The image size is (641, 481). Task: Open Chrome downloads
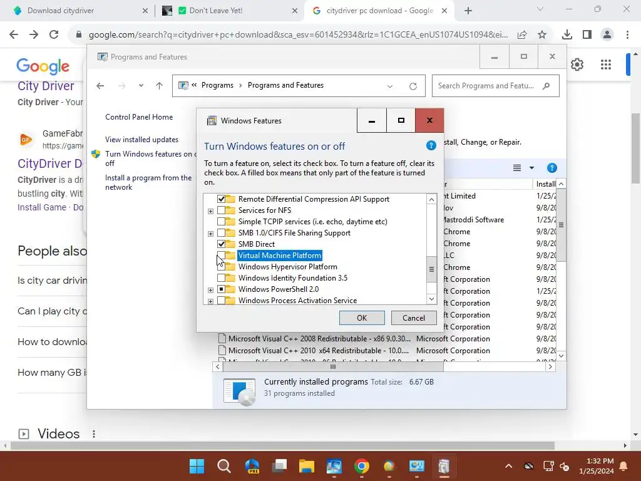[567, 35]
